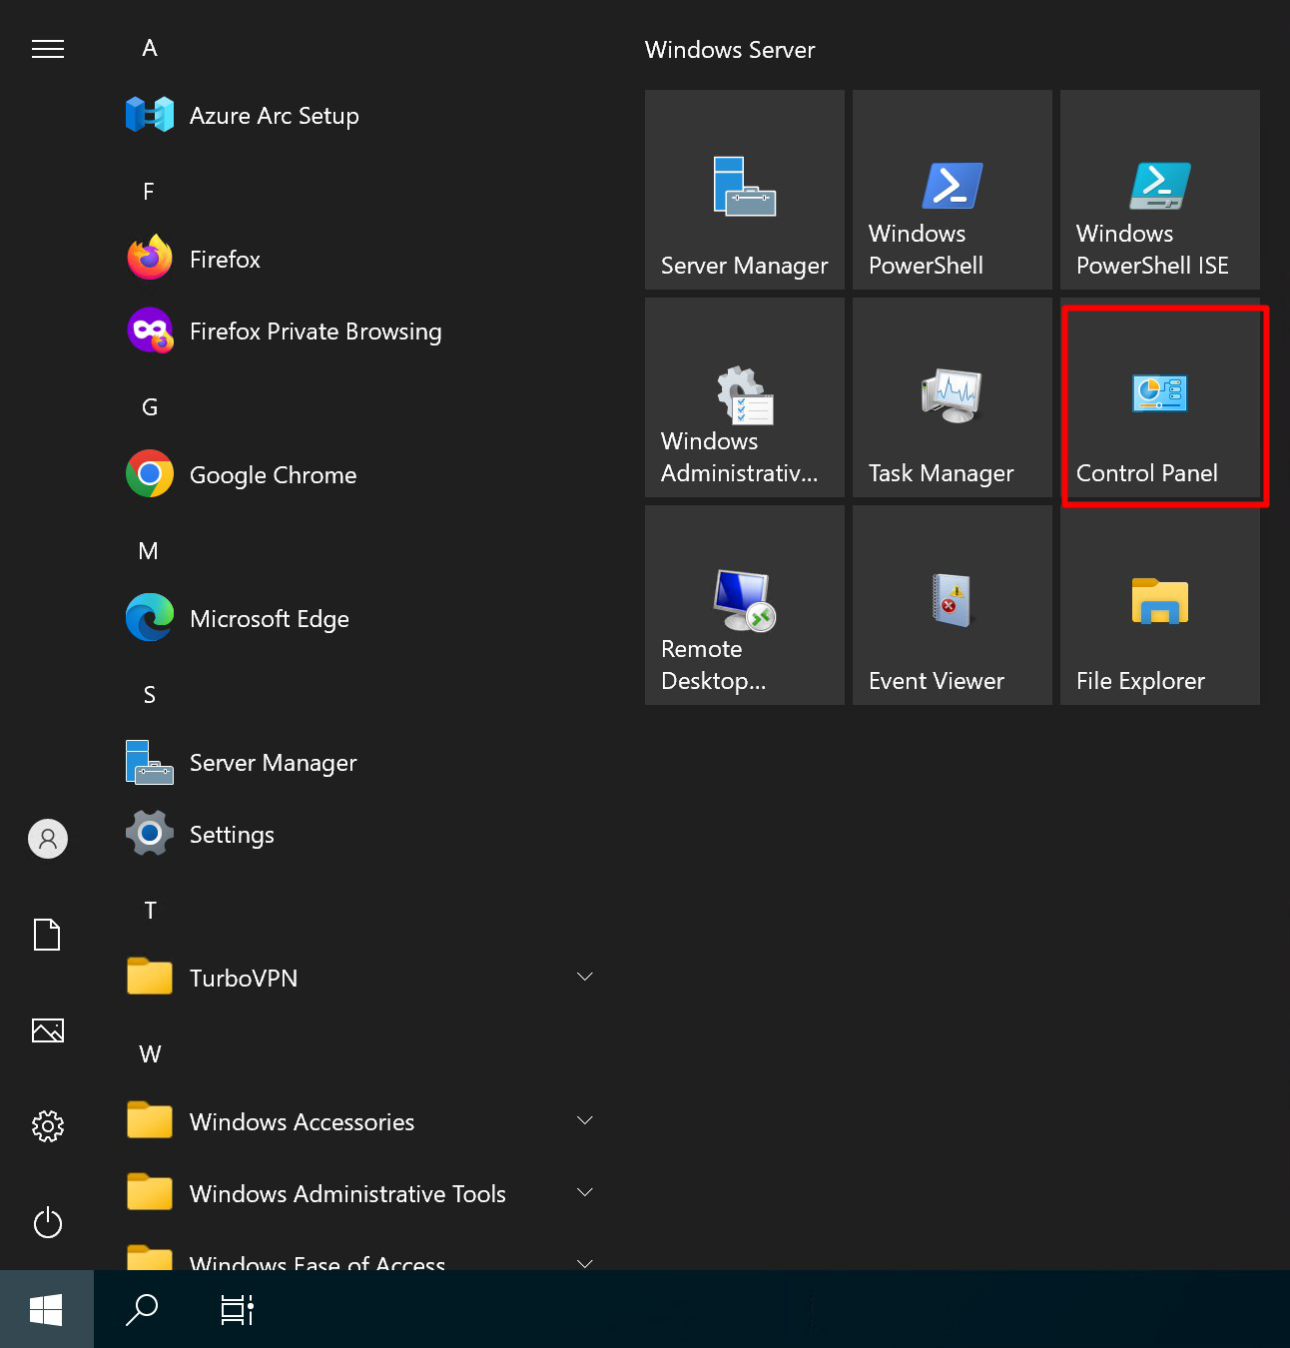Click the letter F section header
Screen dimensions: 1290x1348
click(149, 192)
